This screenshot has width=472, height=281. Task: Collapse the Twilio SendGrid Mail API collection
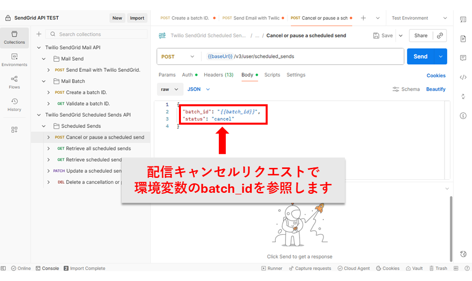(x=39, y=47)
